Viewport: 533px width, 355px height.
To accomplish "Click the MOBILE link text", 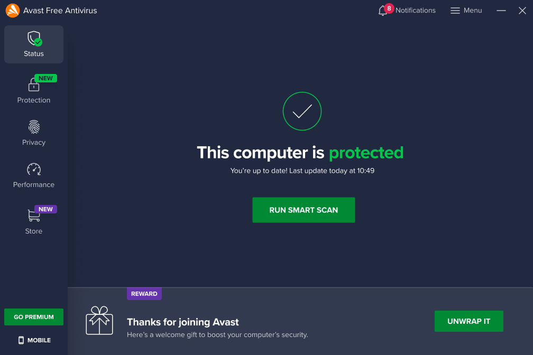I will [39, 340].
